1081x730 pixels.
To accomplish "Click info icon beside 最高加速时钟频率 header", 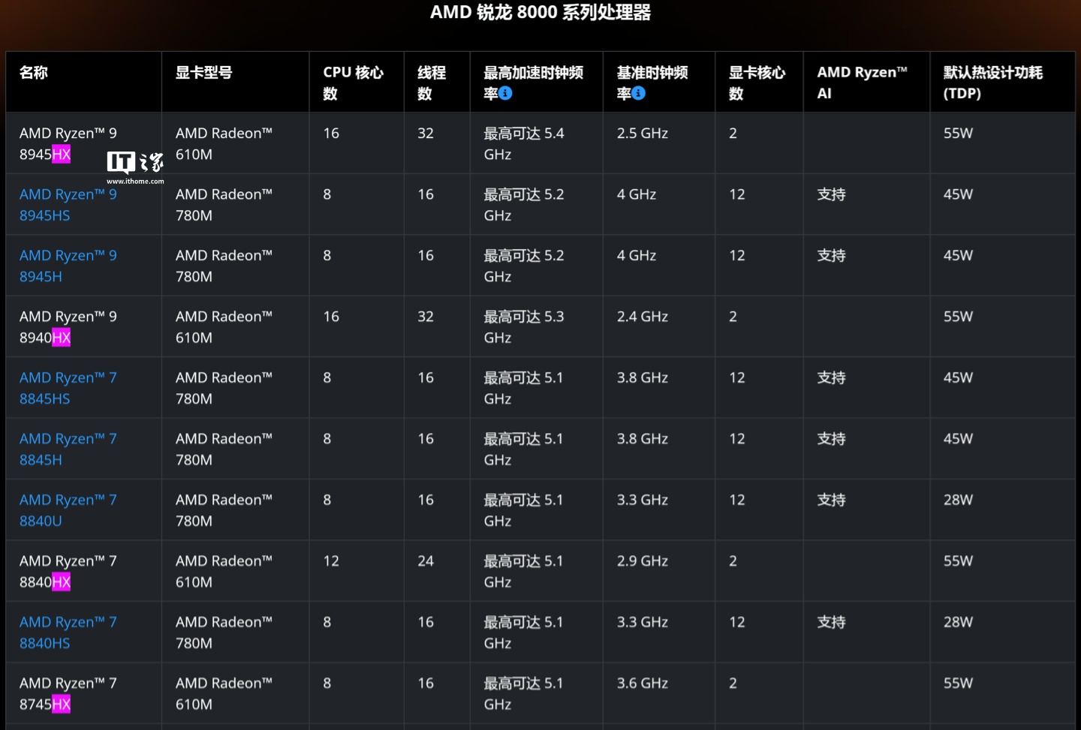I will [x=505, y=93].
